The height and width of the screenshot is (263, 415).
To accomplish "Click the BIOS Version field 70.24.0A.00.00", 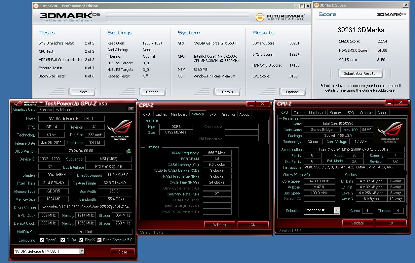I will point(81,151).
